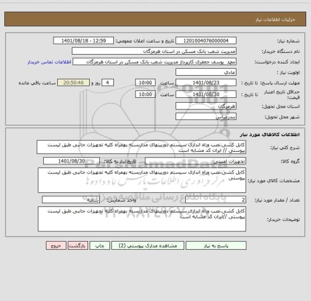Click the استان محل تحویل field هرمزگان
Screen dimensions: 311x301
pyautogui.click(x=206, y=106)
